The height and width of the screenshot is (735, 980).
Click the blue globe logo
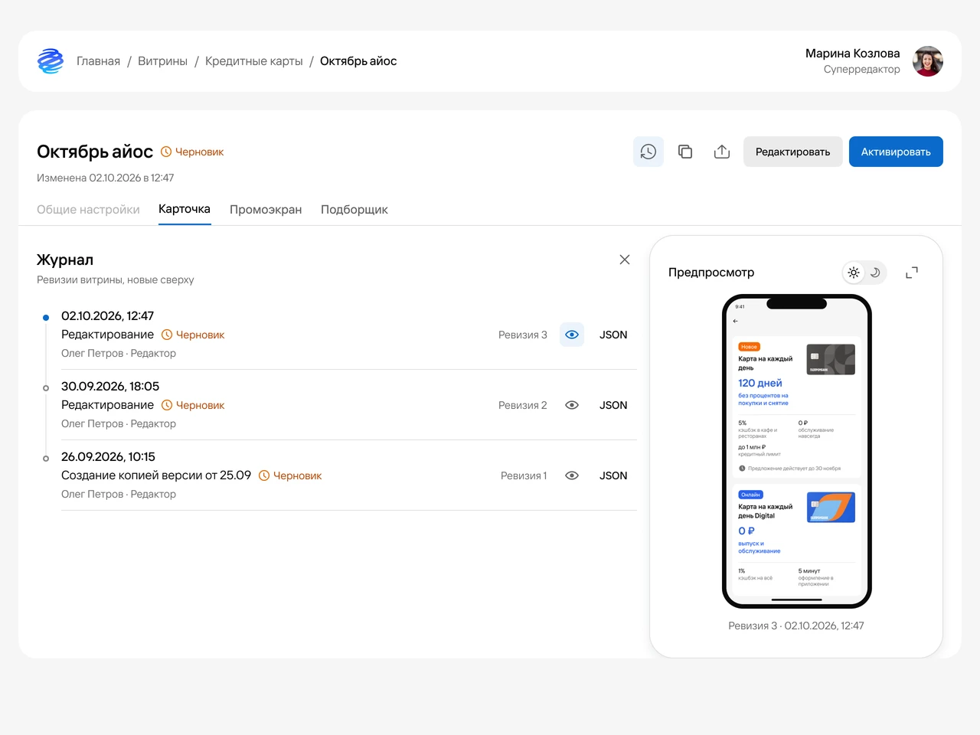[x=51, y=61]
